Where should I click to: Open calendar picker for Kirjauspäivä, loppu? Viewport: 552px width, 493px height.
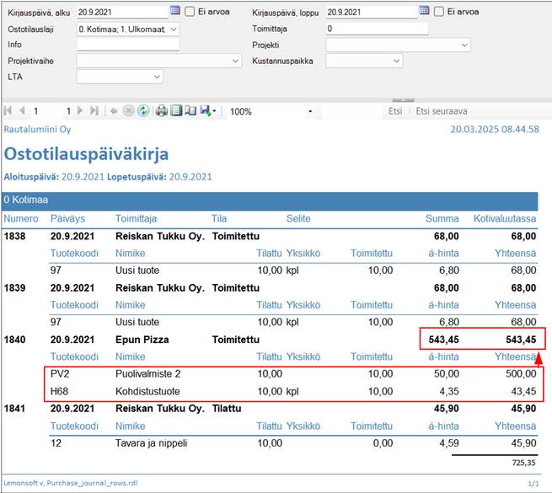coord(426,11)
